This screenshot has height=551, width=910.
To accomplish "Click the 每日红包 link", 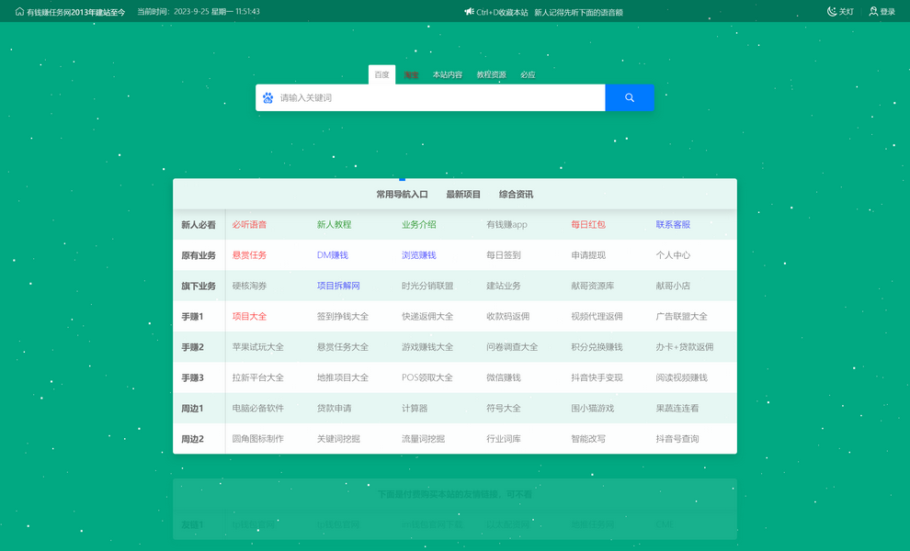I will 587,225.
